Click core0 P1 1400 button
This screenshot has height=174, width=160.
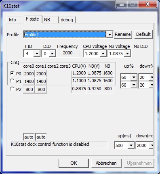point(29,81)
